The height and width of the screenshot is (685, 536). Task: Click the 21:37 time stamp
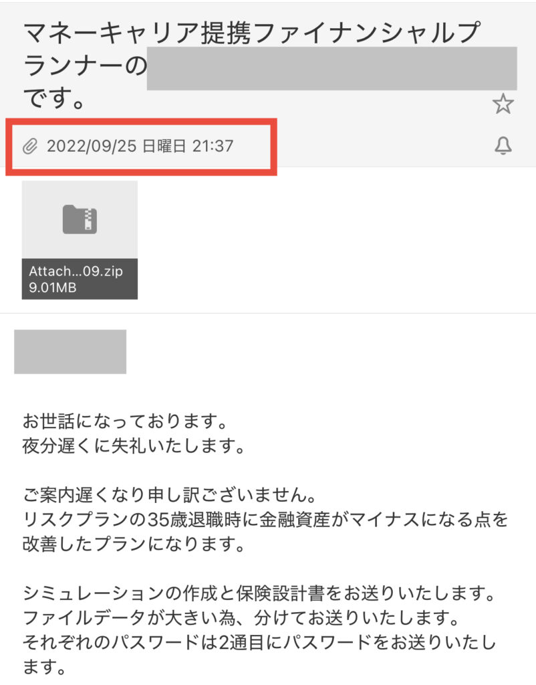click(x=213, y=146)
